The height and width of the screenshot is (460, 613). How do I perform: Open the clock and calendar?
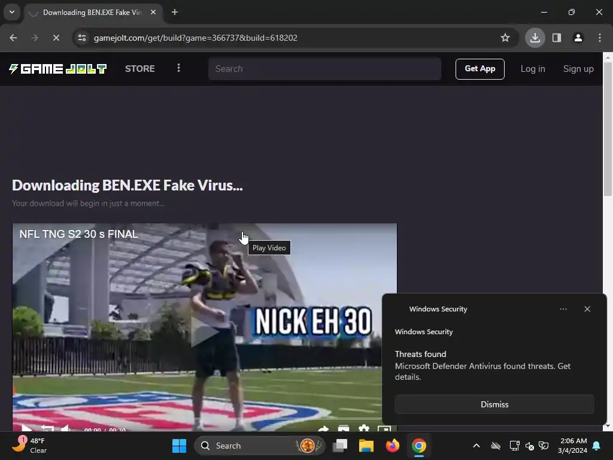pos(573,446)
